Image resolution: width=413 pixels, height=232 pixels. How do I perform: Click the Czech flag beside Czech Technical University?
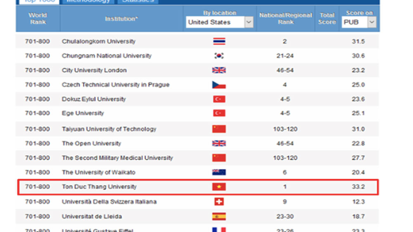pyautogui.click(x=219, y=84)
